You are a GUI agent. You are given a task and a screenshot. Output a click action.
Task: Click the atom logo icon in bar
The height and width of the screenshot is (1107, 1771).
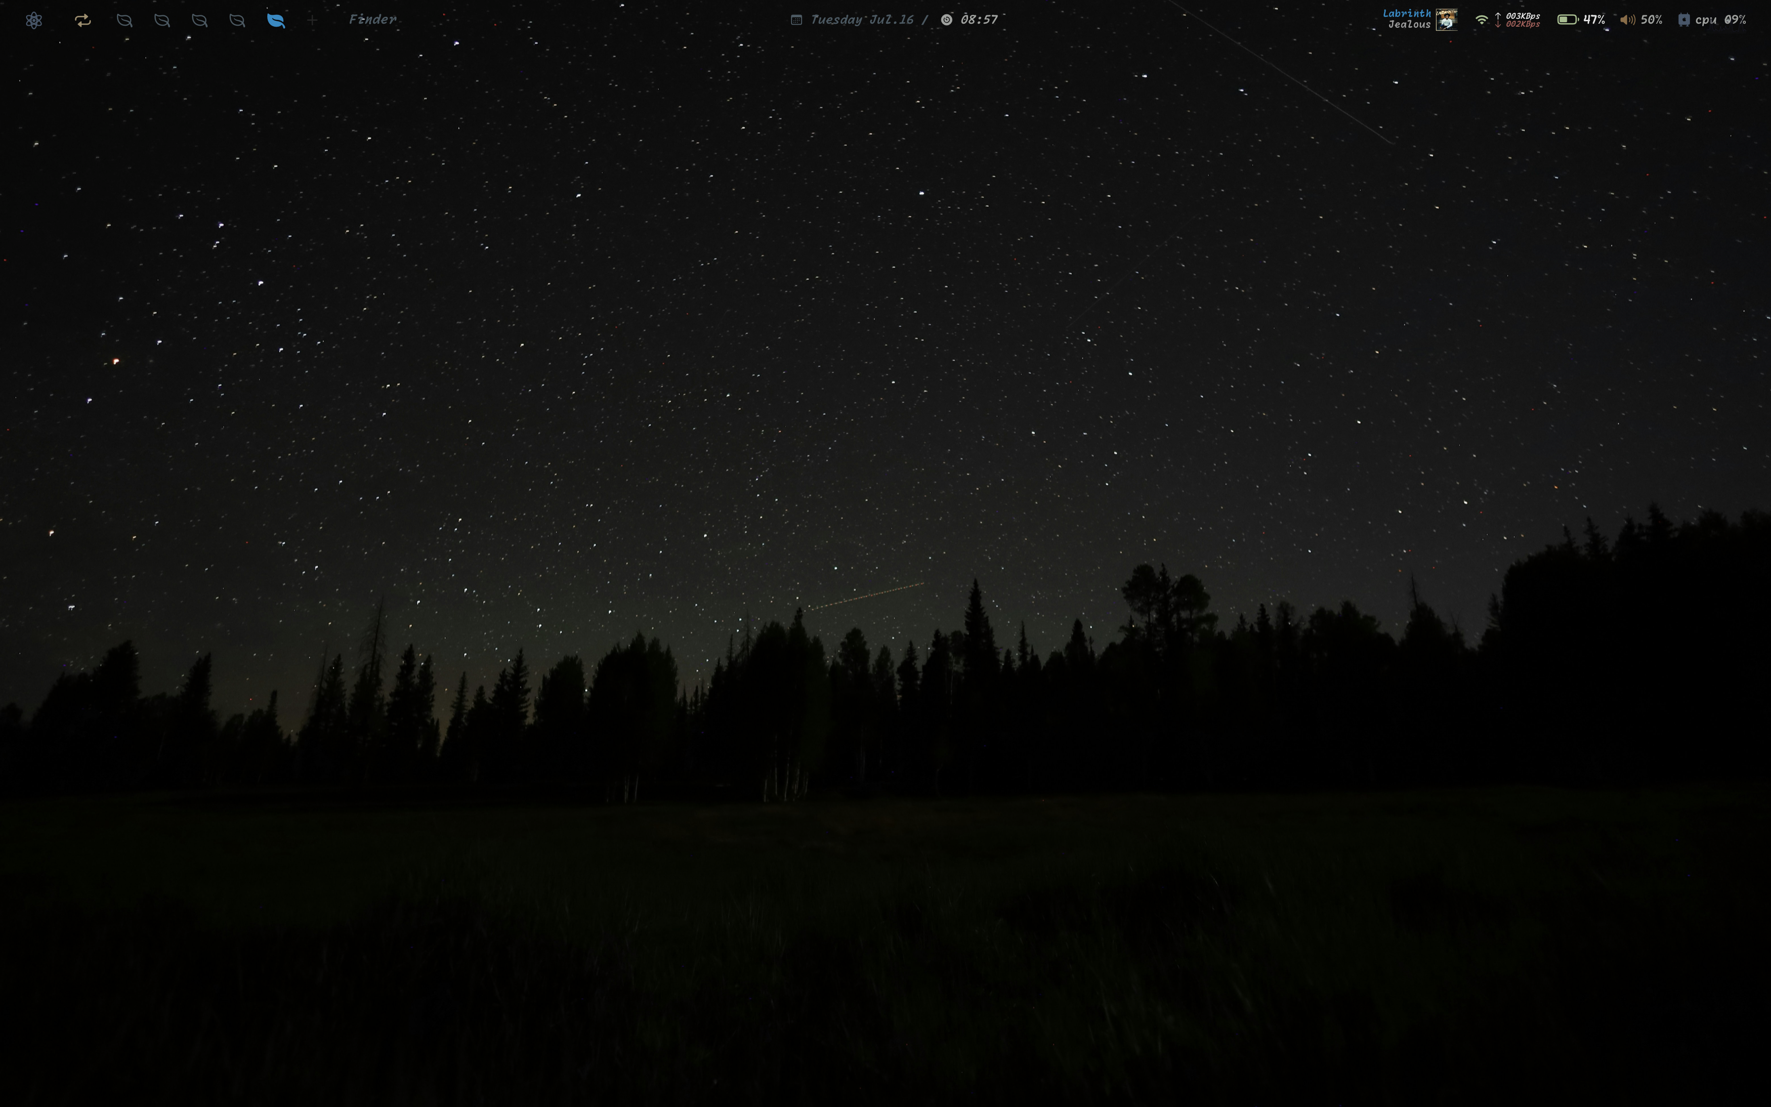click(x=34, y=20)
